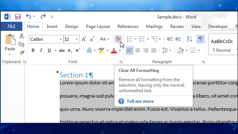Click the Multilevel List icon
238x134 pixels.
point(154,39)
